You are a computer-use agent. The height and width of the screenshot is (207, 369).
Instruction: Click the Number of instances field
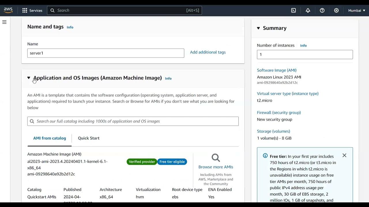click(305, 55)
